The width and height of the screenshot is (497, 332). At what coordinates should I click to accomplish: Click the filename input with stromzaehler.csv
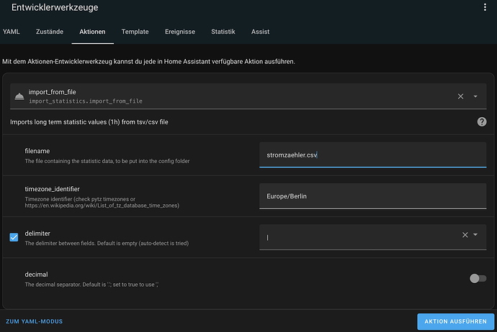pos(373,155)
